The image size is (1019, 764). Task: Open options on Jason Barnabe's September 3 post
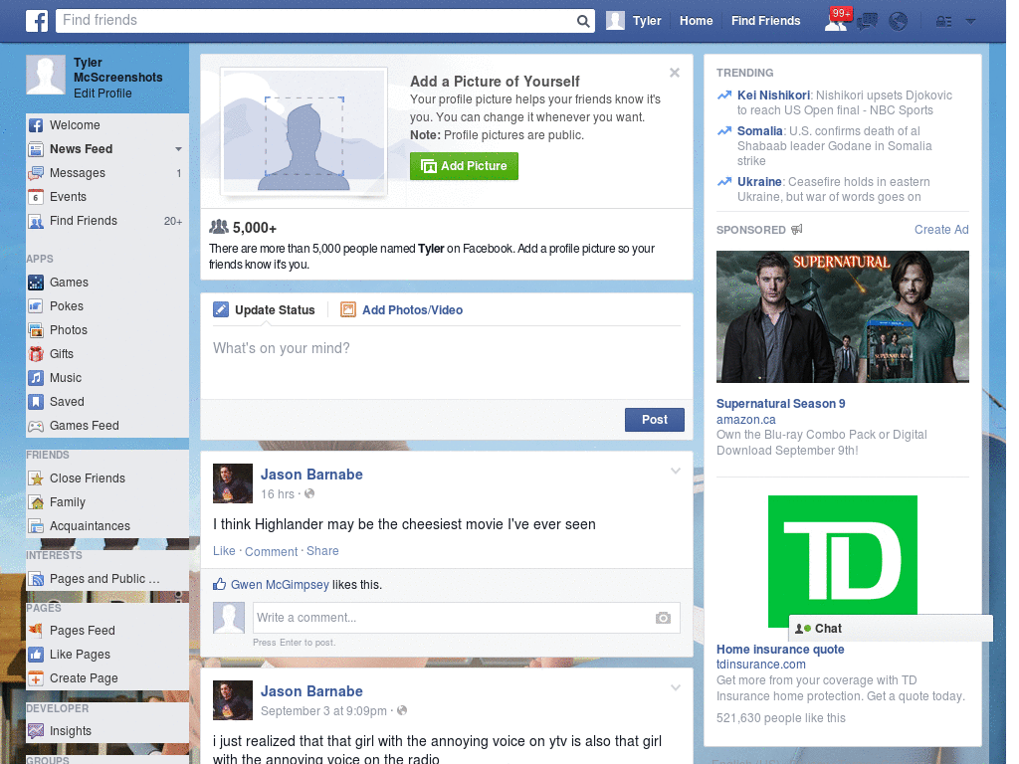[676, 687]
